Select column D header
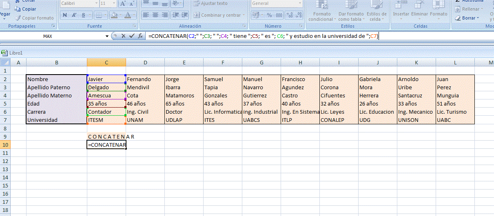 pos(145,62)
